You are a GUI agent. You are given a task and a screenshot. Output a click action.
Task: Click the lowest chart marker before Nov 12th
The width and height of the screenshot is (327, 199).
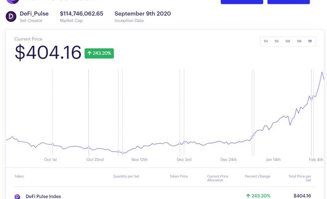tap(123, 153)
